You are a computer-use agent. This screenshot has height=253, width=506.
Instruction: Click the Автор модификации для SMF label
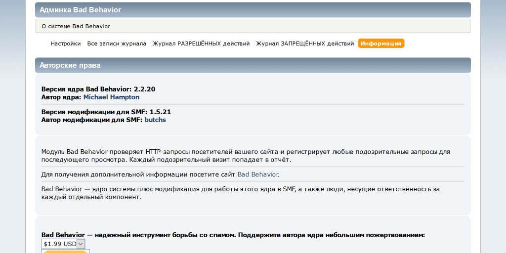pos(92,120)
